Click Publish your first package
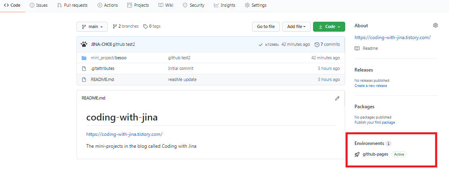This screenshot has height=173, width=449. (374, 122)
